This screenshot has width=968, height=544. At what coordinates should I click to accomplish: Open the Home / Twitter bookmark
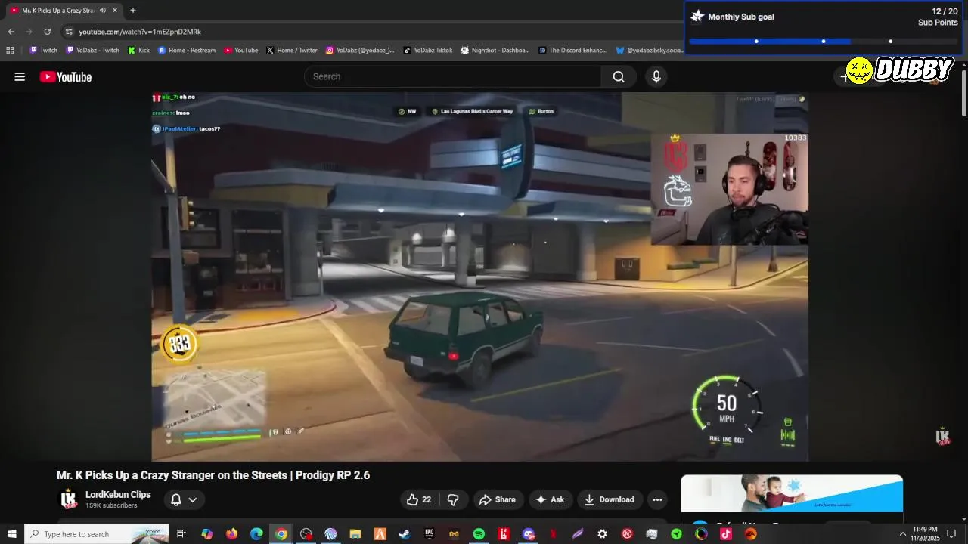click(x=292, y=51)
